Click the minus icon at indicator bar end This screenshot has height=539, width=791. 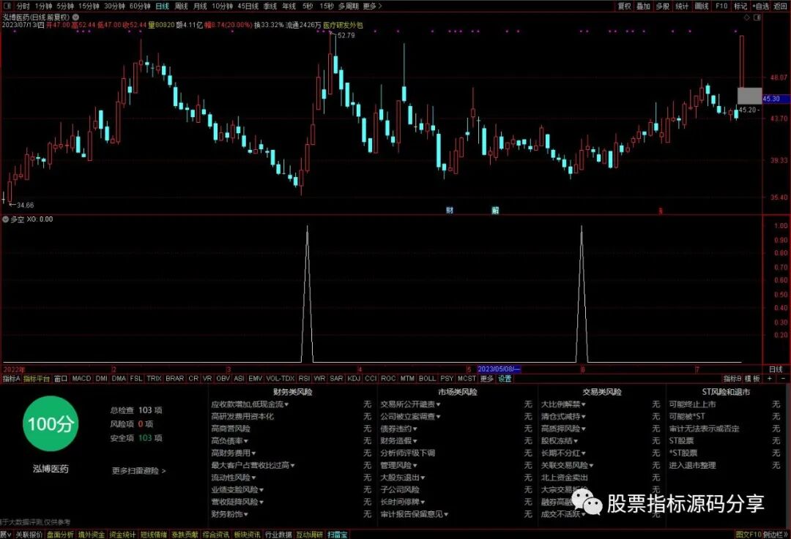783,378
